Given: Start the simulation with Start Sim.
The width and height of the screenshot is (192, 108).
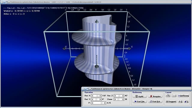Looking at the screenshot, I should pyautogui.click(x=139, y=101).
